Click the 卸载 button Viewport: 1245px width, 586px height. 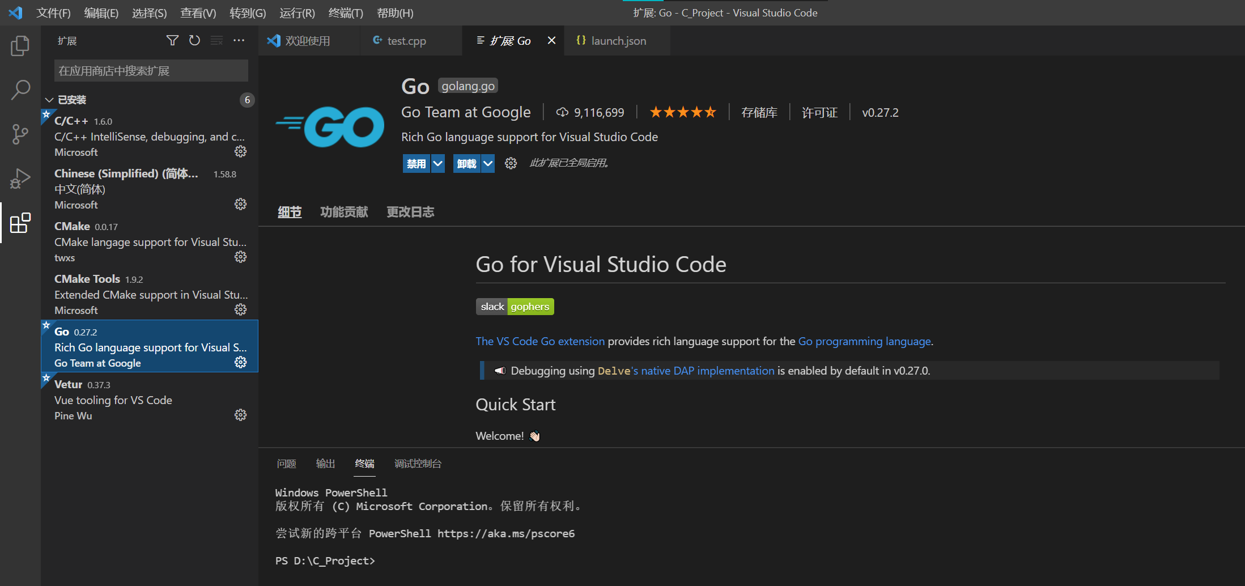point(467,163)
